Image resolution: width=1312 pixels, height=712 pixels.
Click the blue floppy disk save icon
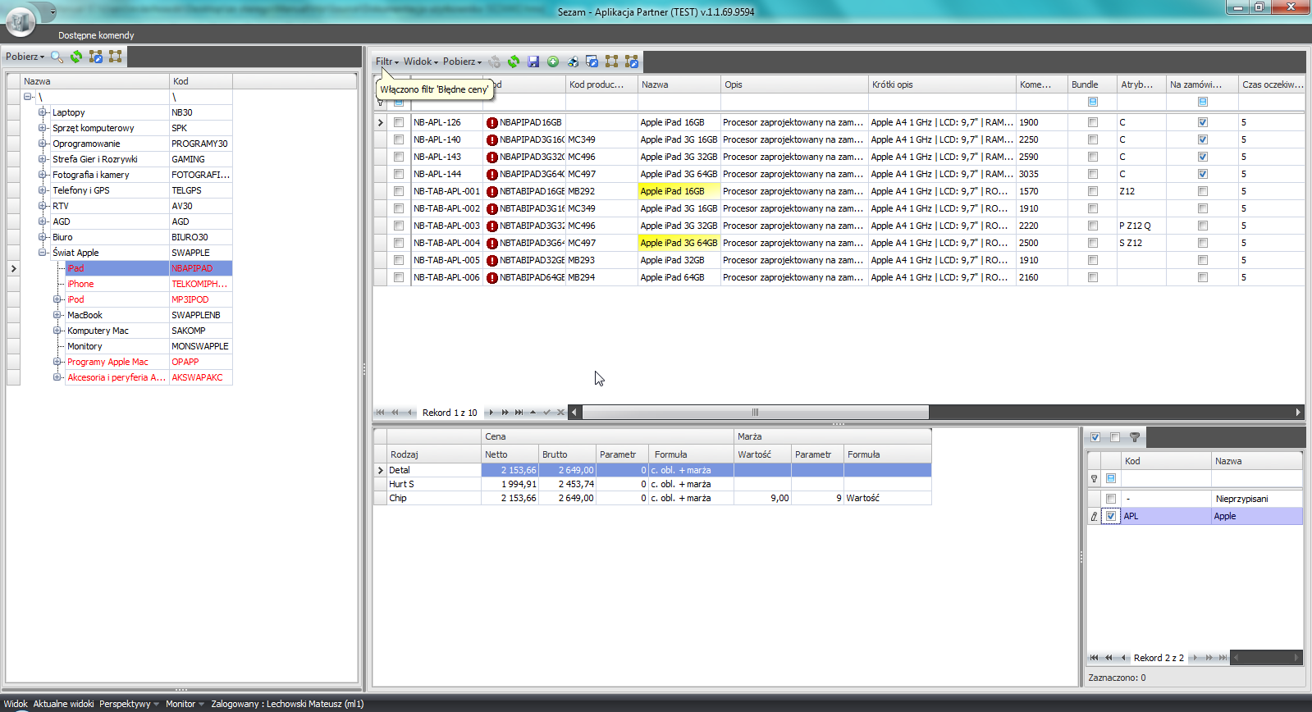click(x=533, y=62)
